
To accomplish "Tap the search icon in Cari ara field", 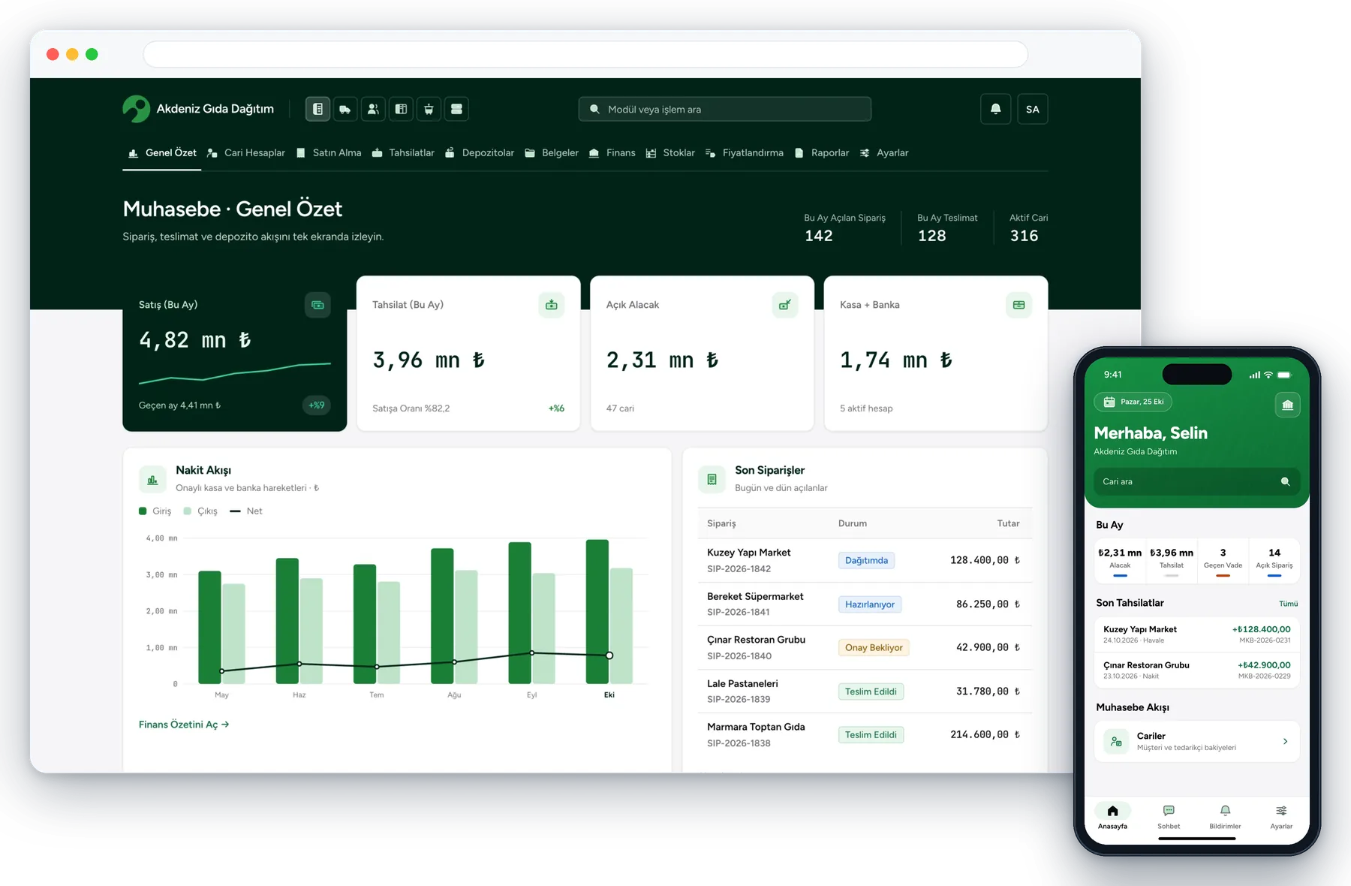I will point(1285,481).
